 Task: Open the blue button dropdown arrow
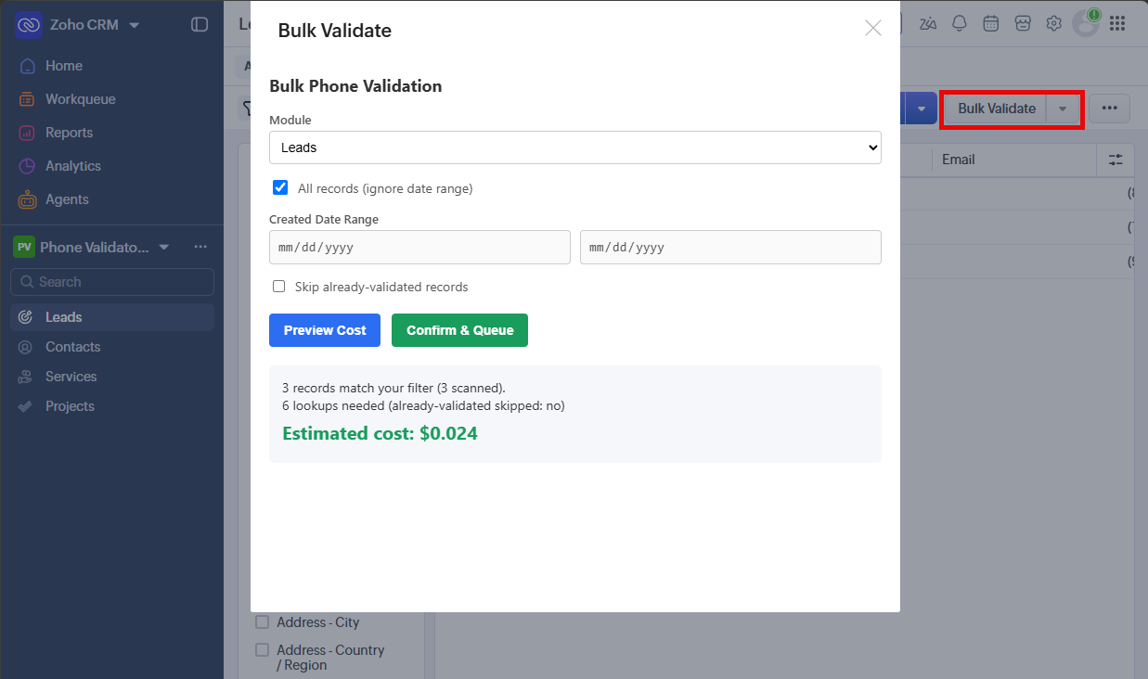coord(921,109)
